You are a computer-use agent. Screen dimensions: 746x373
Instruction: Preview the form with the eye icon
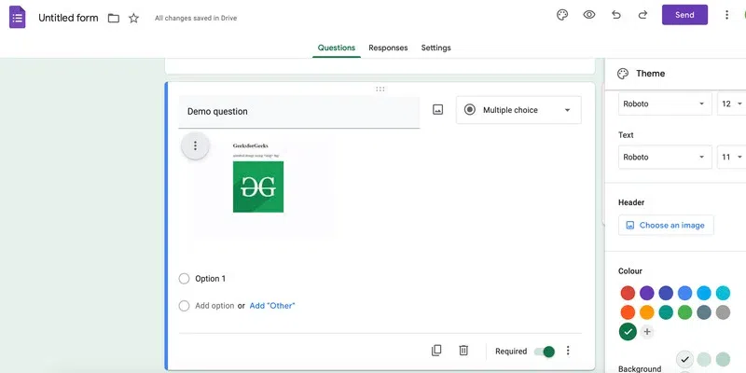pyautogui.click(x=589, y=15)
